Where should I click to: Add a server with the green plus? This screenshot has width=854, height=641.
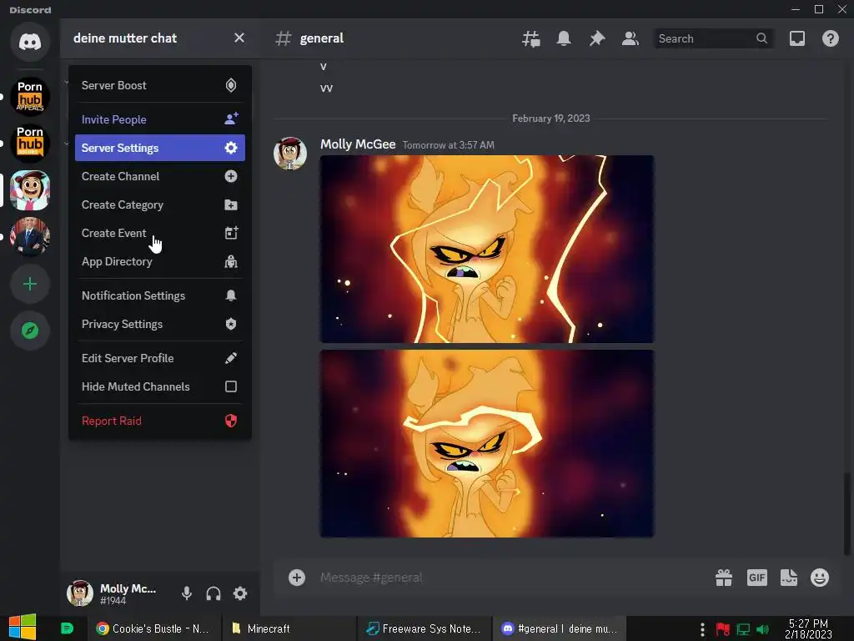(x=30, y=284)
